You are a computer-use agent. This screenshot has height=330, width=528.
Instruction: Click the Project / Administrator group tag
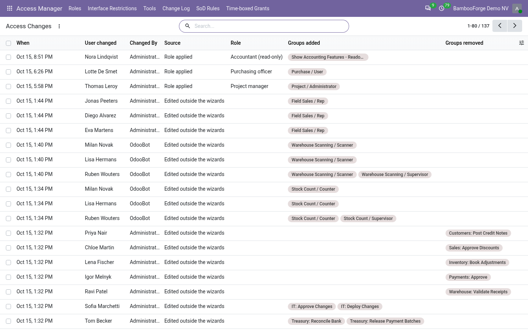(314, 87)
